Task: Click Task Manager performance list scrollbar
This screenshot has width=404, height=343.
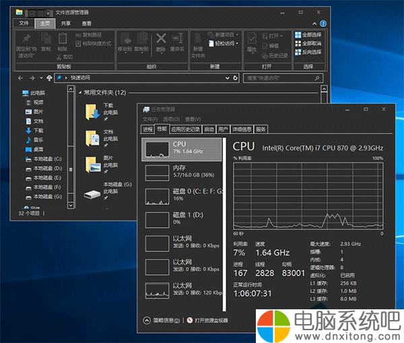Action: pos(224,224)
